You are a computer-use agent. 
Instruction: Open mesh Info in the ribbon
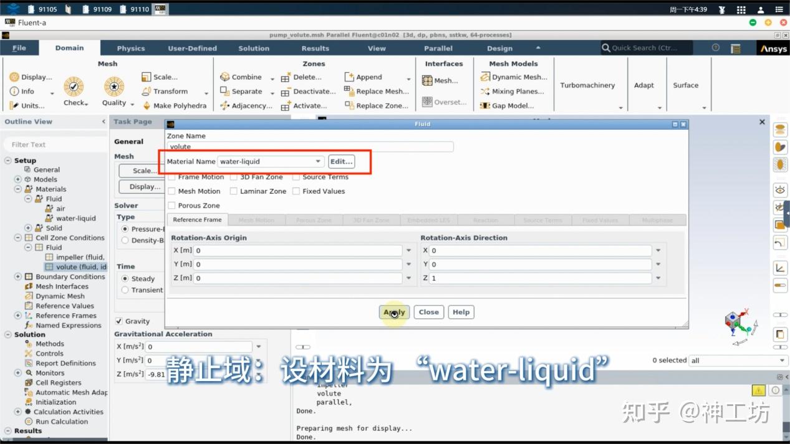tap(22, 92)
